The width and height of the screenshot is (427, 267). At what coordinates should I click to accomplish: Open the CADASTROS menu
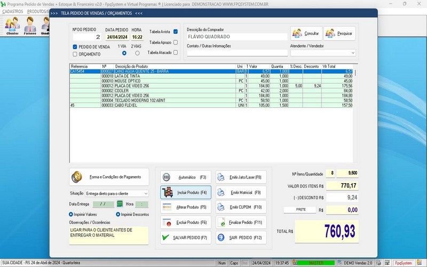pos(13,11)
